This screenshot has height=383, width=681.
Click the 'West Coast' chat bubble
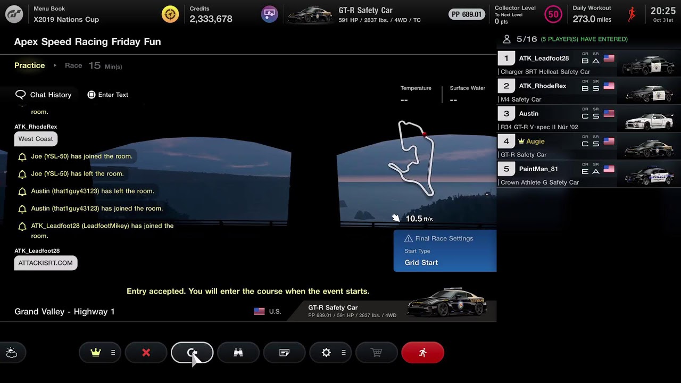(x=36, y=139)
